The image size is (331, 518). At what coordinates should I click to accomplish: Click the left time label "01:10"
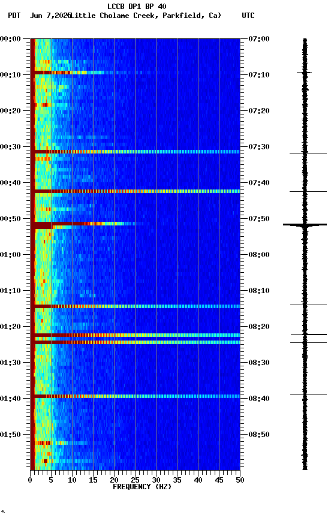(10, 291)
